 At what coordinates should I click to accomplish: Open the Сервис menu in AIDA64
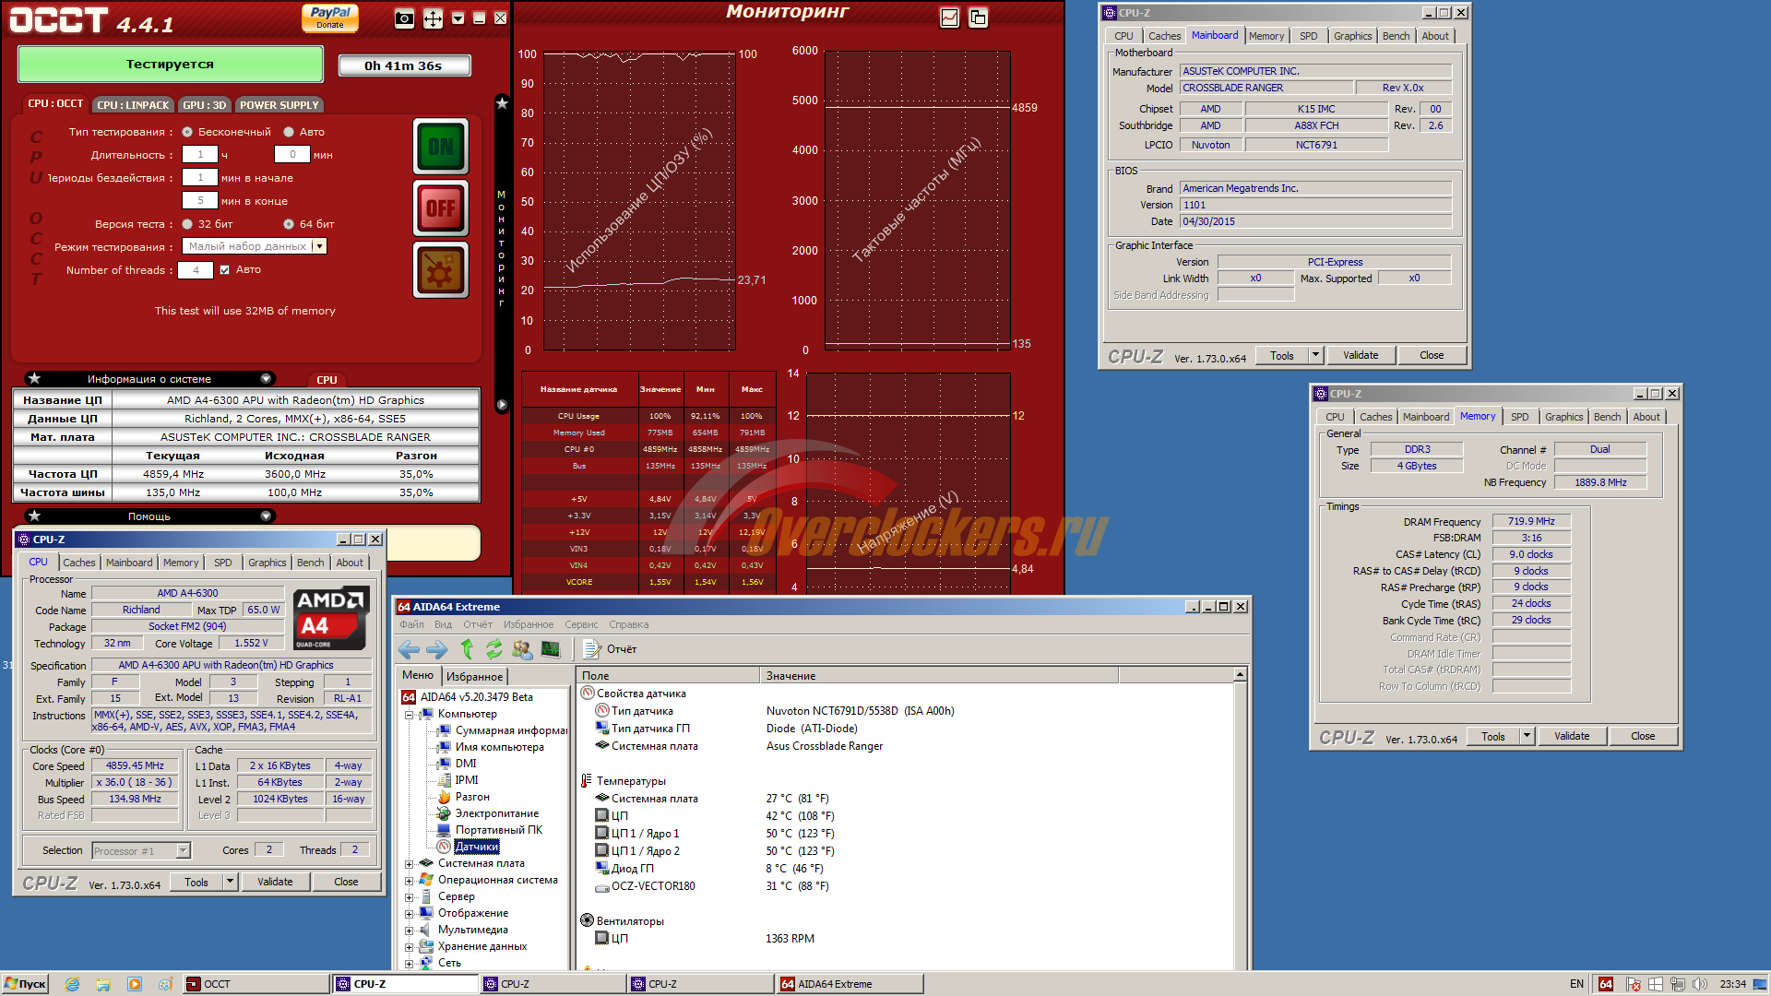click(581, 624)
